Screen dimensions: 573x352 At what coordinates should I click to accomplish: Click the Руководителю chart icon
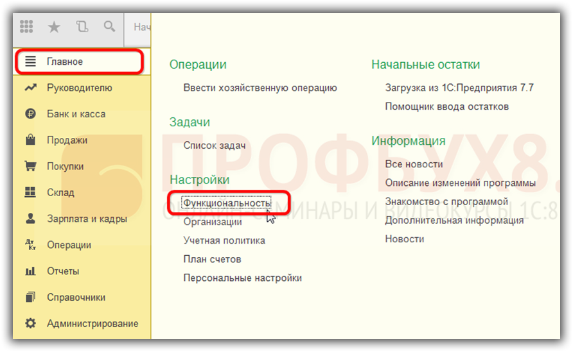coord(30,88)
